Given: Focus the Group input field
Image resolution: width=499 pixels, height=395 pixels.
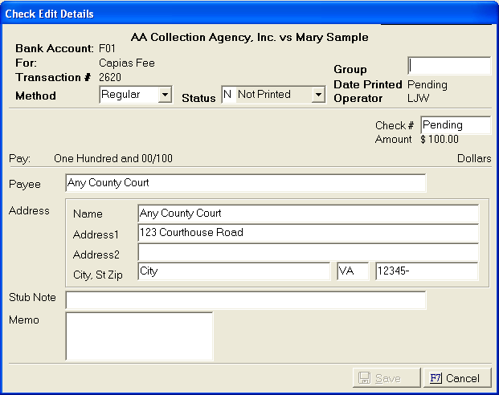Looking at the screenshot, I should [449, 66].
